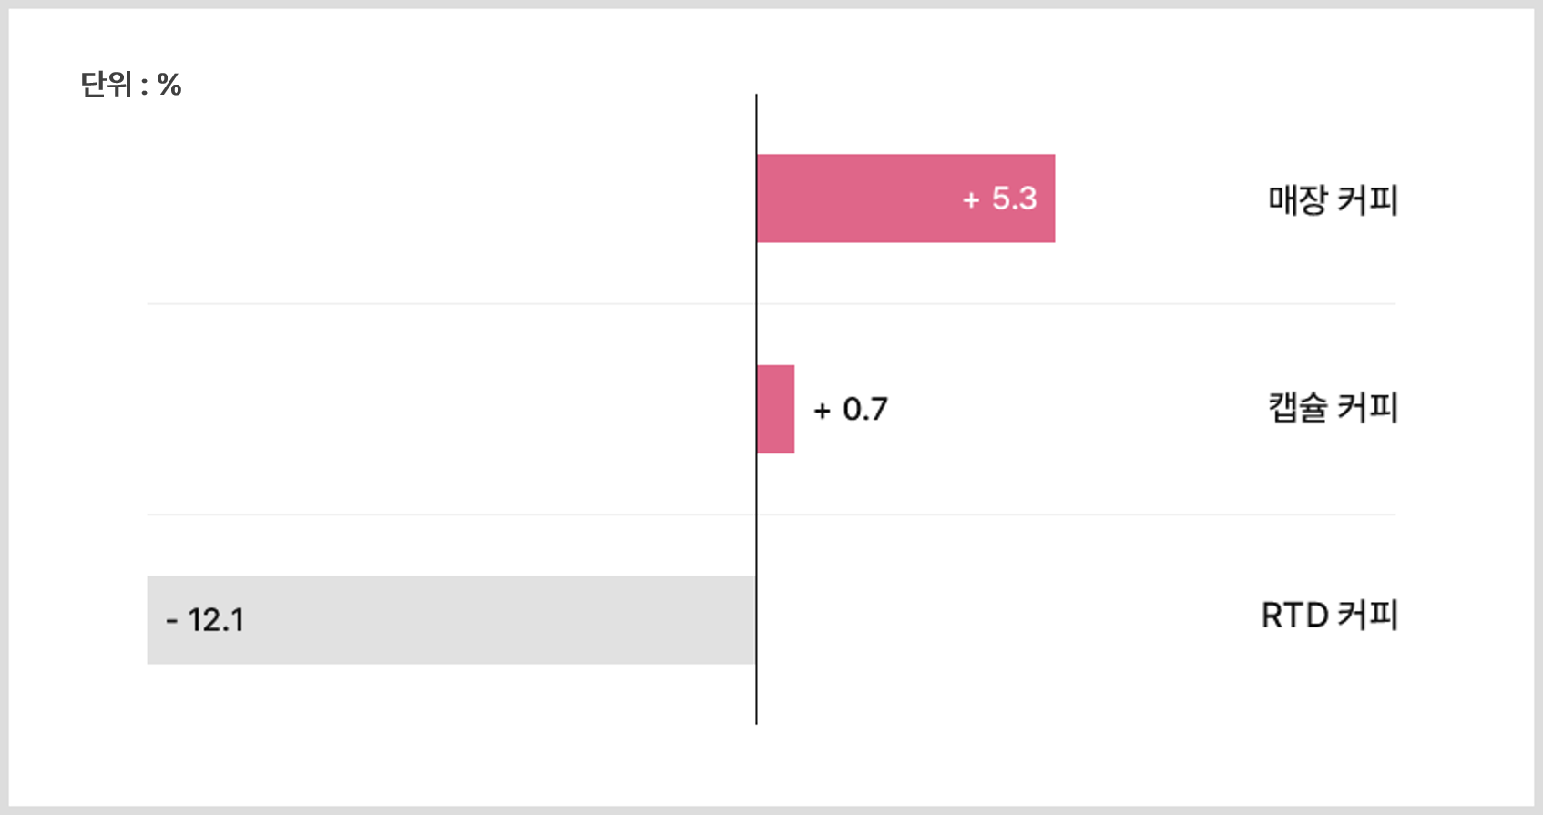Click the percent sign in unit label
Viewport: 1543px width, 815px height.
[169, 85]
